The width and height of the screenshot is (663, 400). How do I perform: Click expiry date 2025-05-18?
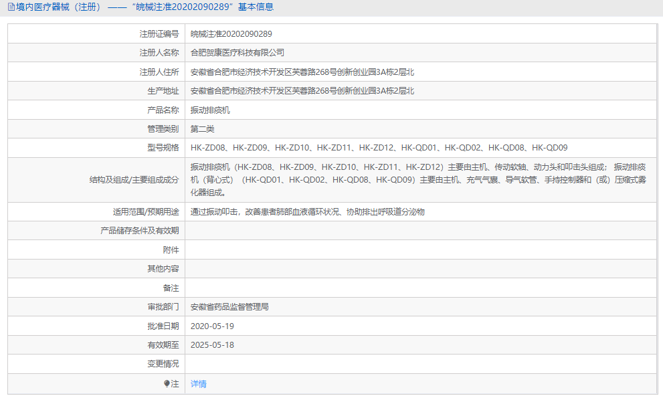(x=212, y=345)
